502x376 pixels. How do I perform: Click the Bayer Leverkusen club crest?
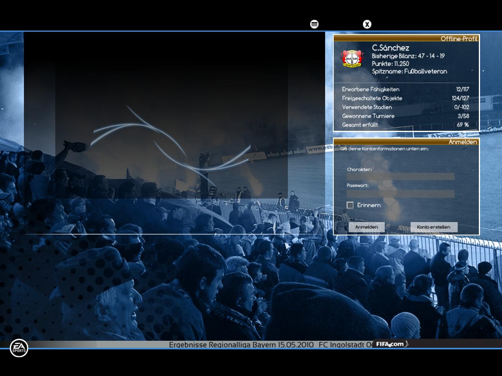click(351, 59)
